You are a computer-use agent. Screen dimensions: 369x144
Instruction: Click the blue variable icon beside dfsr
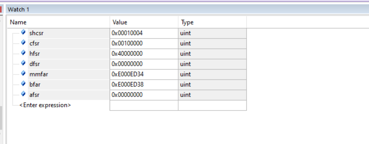click(23, 63)
